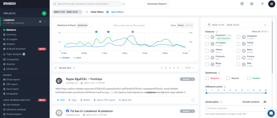Check the Instagram source checkbox
The width and height of the screenshot is (277, 118).
coord(238,37)
